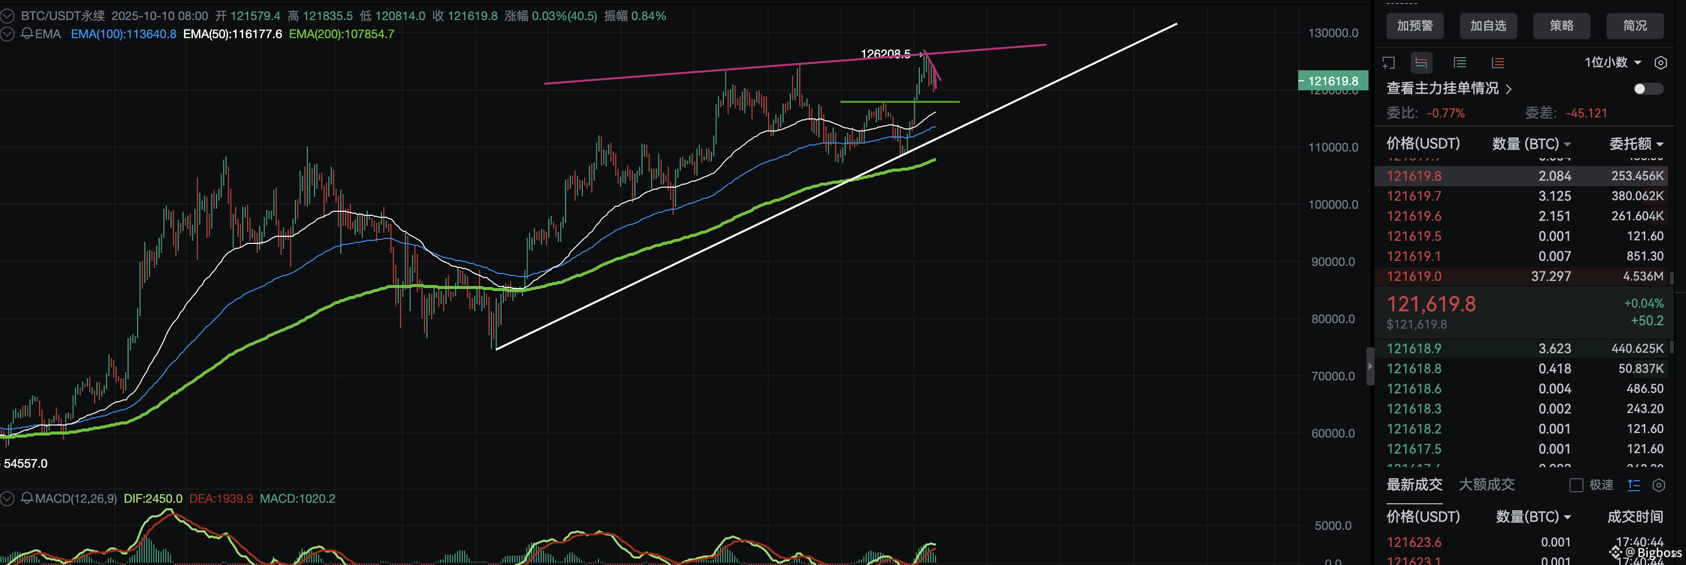Image resolution: width=1686 pixels, height=565 pixels.
Task: Click the order book pop-out window icon
Action: coord(1388,63)
